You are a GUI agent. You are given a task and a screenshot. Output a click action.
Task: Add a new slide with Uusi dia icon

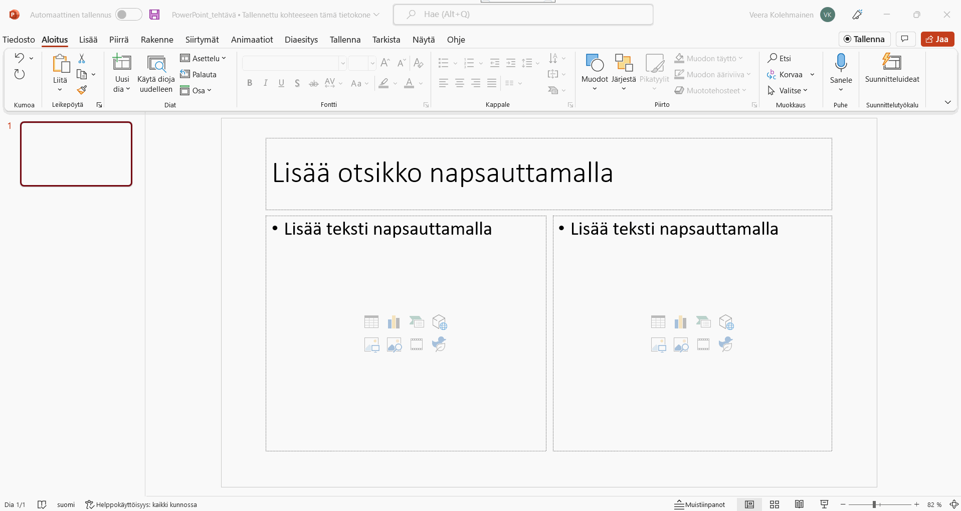[x=122, y=63]
